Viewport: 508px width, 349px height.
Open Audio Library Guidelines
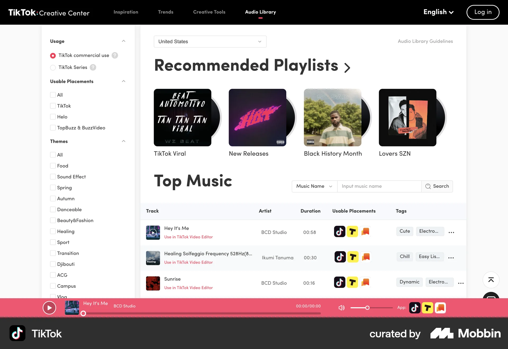pyautogui.click(x=425, y=41)
